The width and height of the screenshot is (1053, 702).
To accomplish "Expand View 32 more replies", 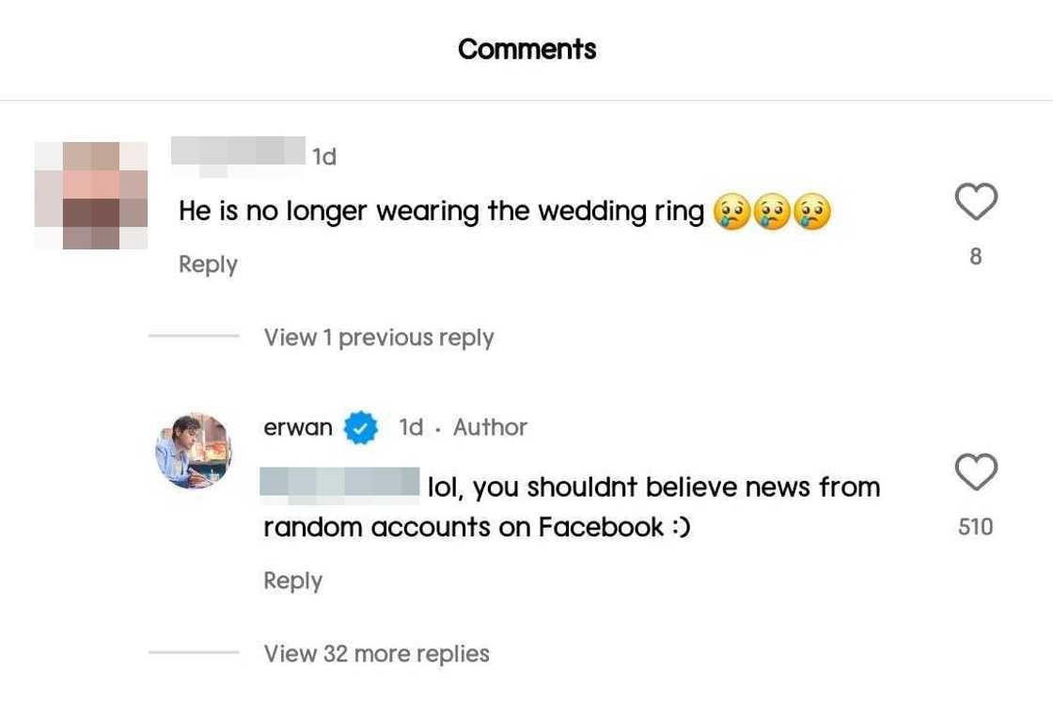I will tap(376, 653).
